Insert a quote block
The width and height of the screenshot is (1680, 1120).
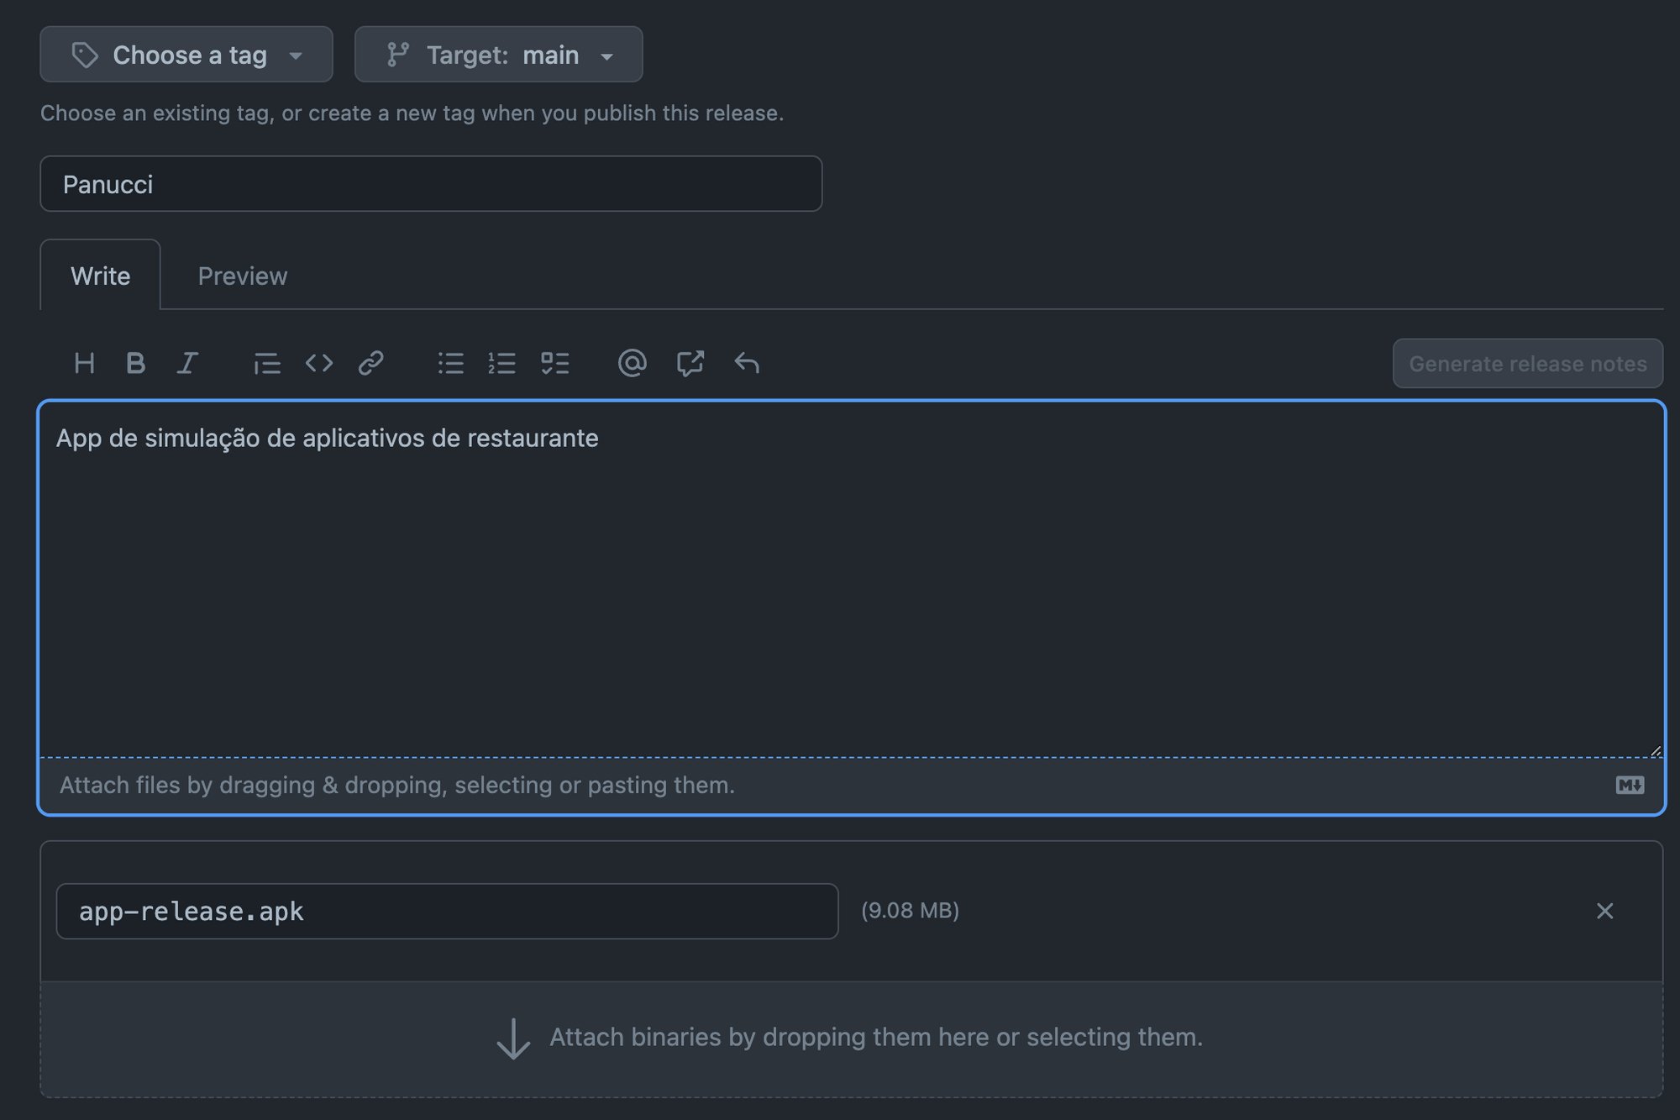[266, 363]
